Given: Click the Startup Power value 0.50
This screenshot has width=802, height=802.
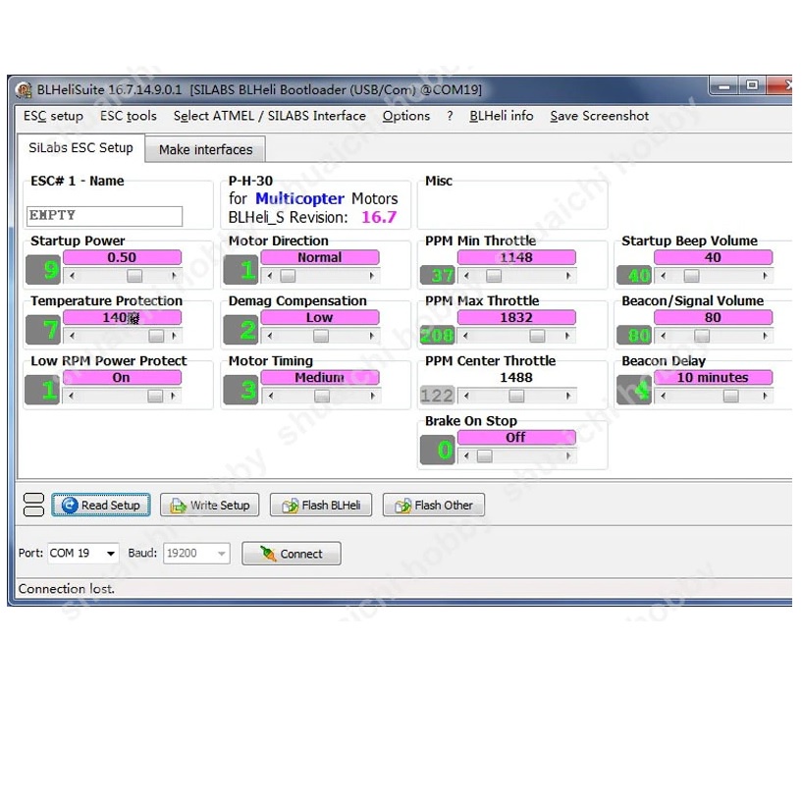Looking at the screenshot, I should 122,257.
